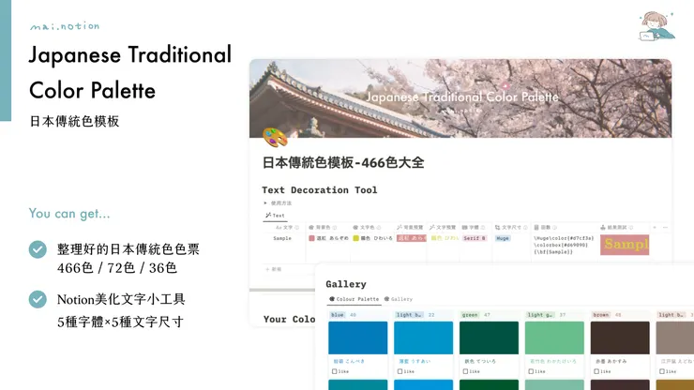Open the 紺碧 こんぺき card title

[349, 362]
